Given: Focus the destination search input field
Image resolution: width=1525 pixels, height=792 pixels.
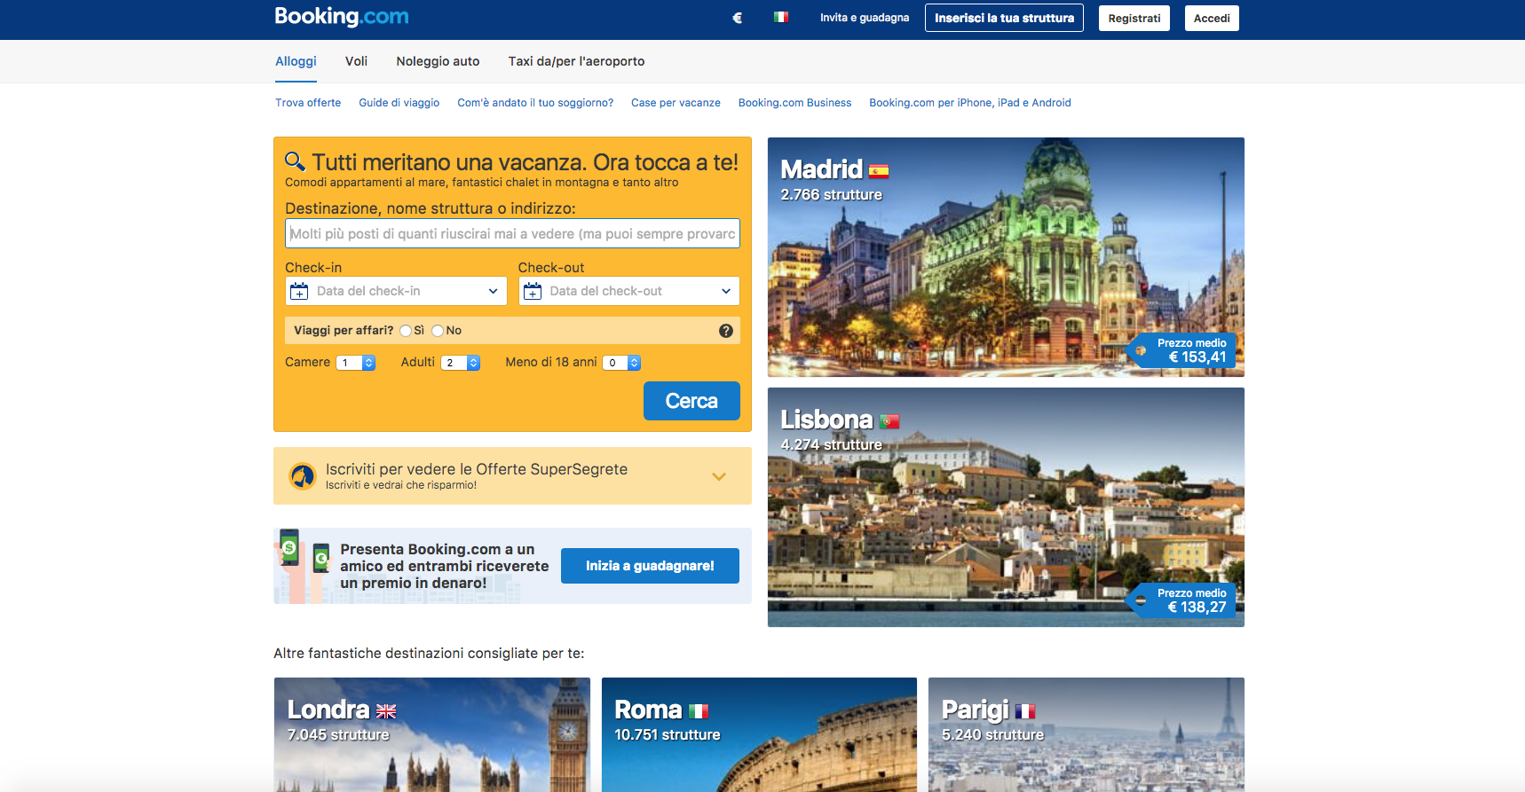Looking at the screenshot, I should [x=512, y=233].
